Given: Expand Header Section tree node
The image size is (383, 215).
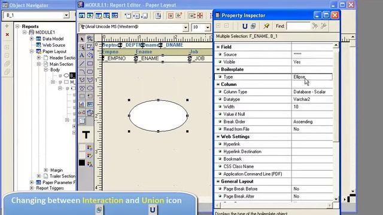Looking at the screenshot, I should click(x=38, y=58).
